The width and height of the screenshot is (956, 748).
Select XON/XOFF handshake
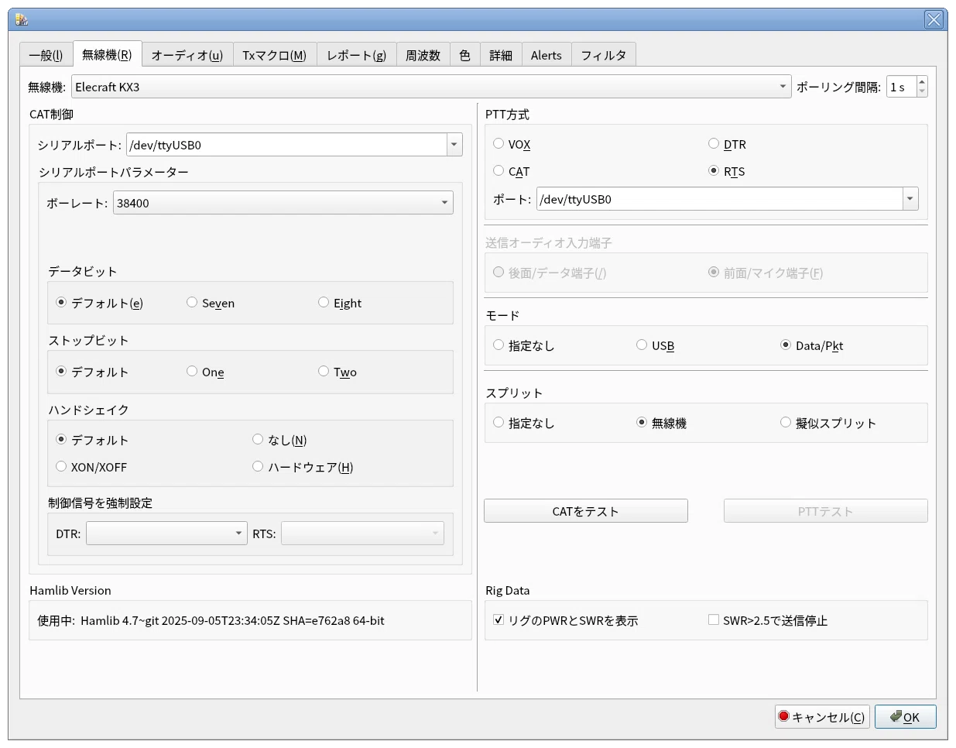click(x=91, y=467)
